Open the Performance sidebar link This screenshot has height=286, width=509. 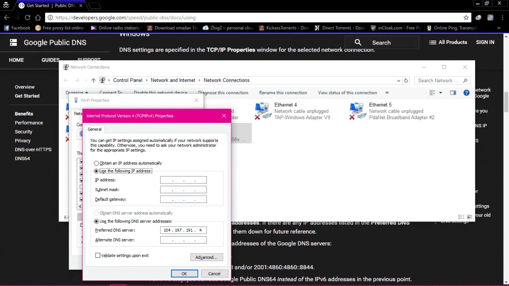point(29,123)
